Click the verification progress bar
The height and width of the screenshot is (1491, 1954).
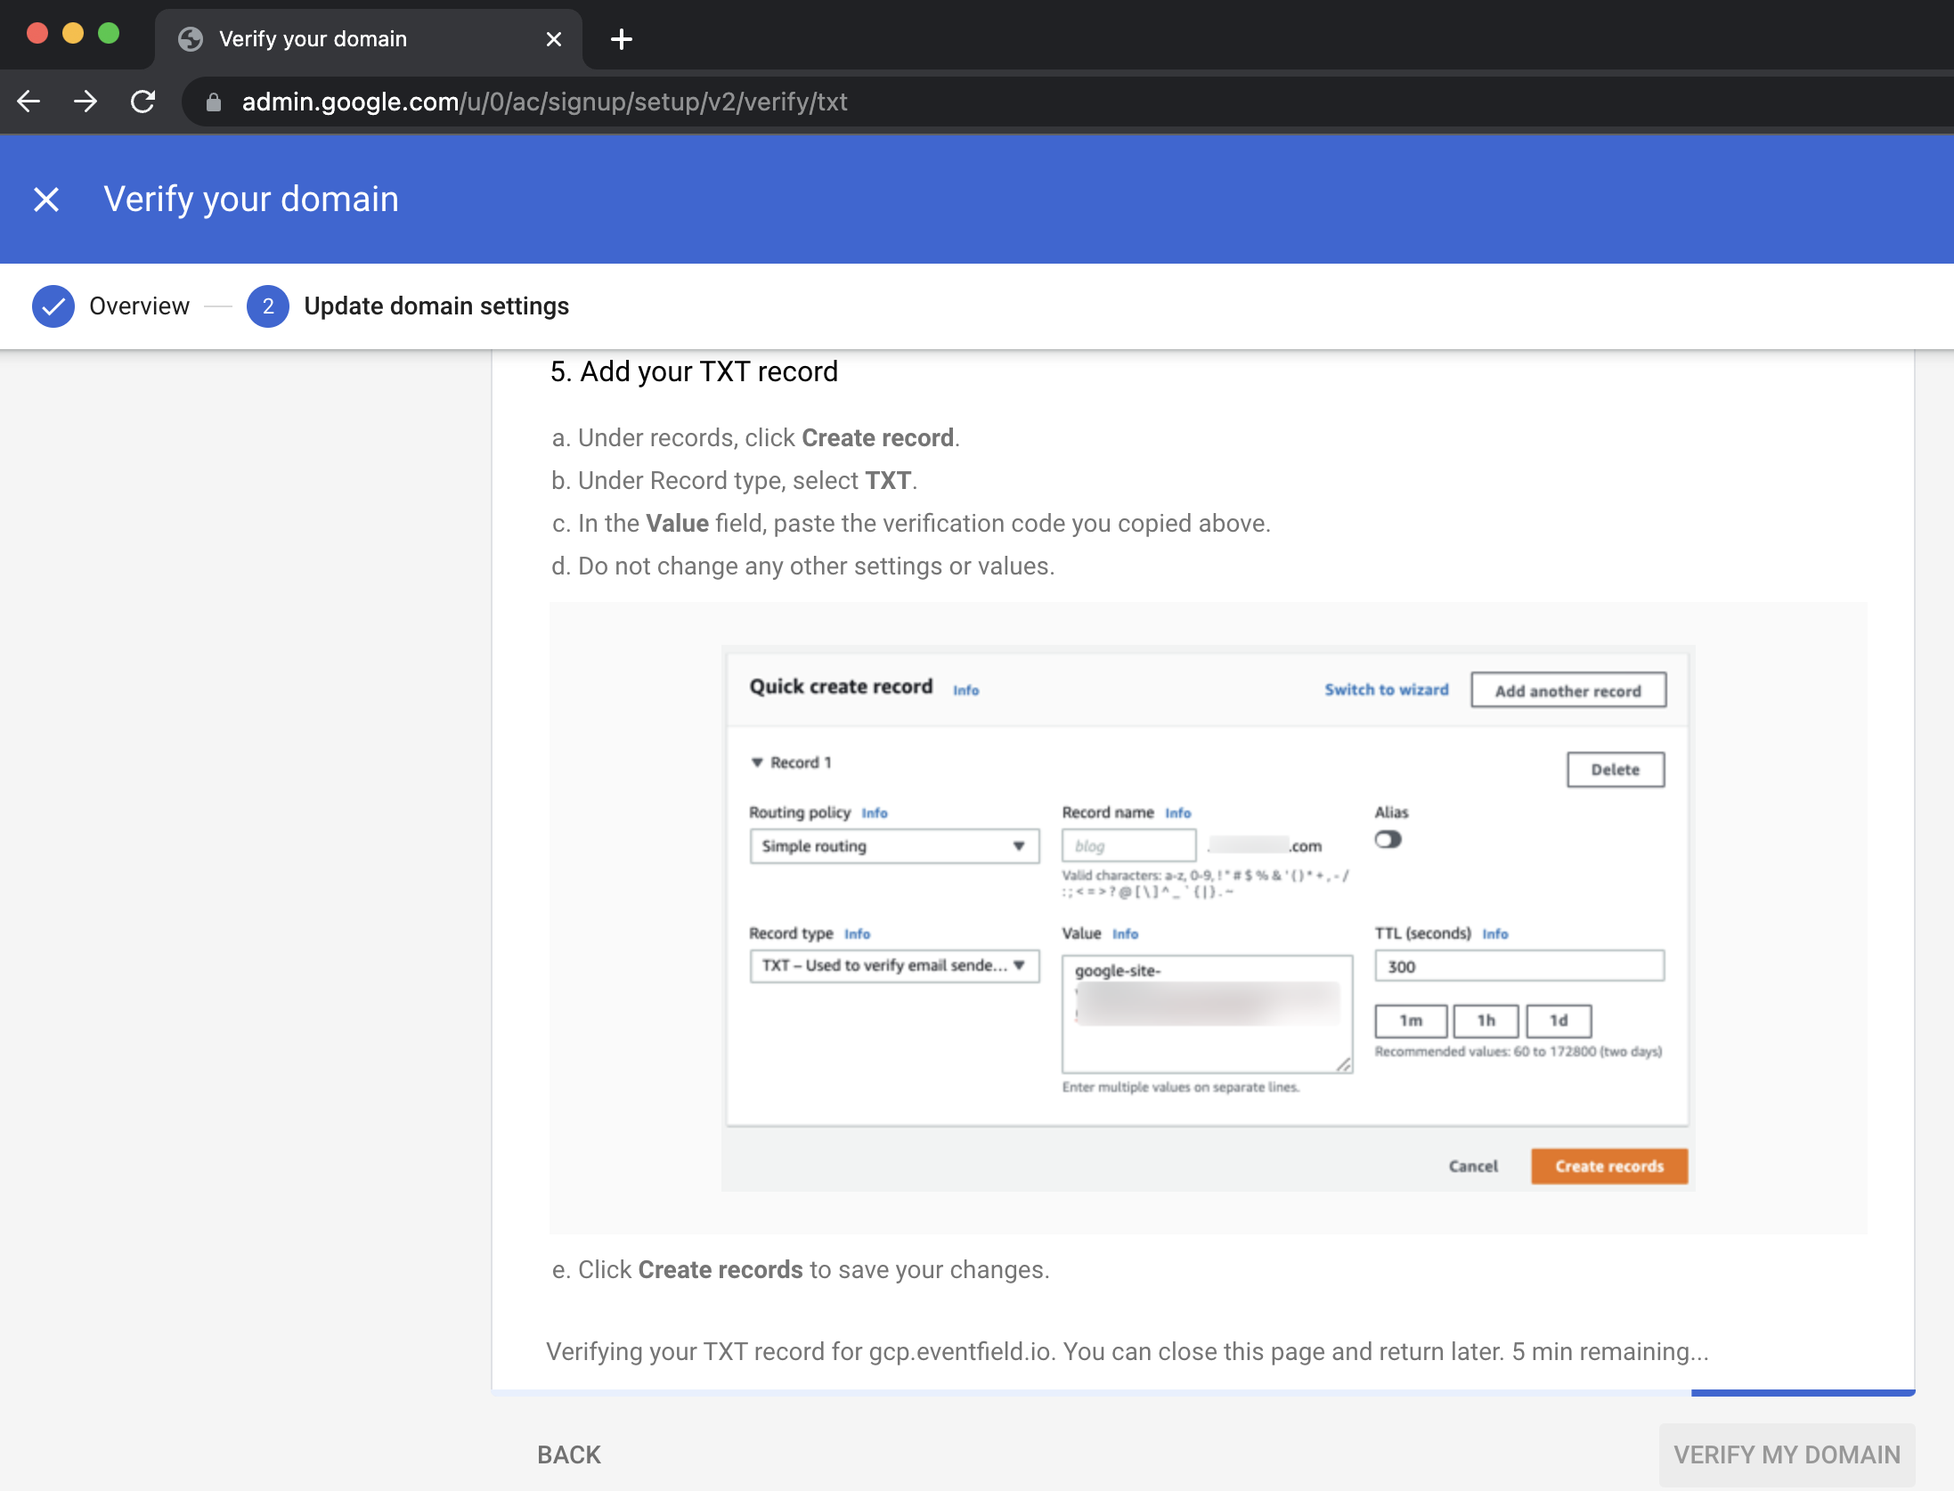tap(1203, 1392)
